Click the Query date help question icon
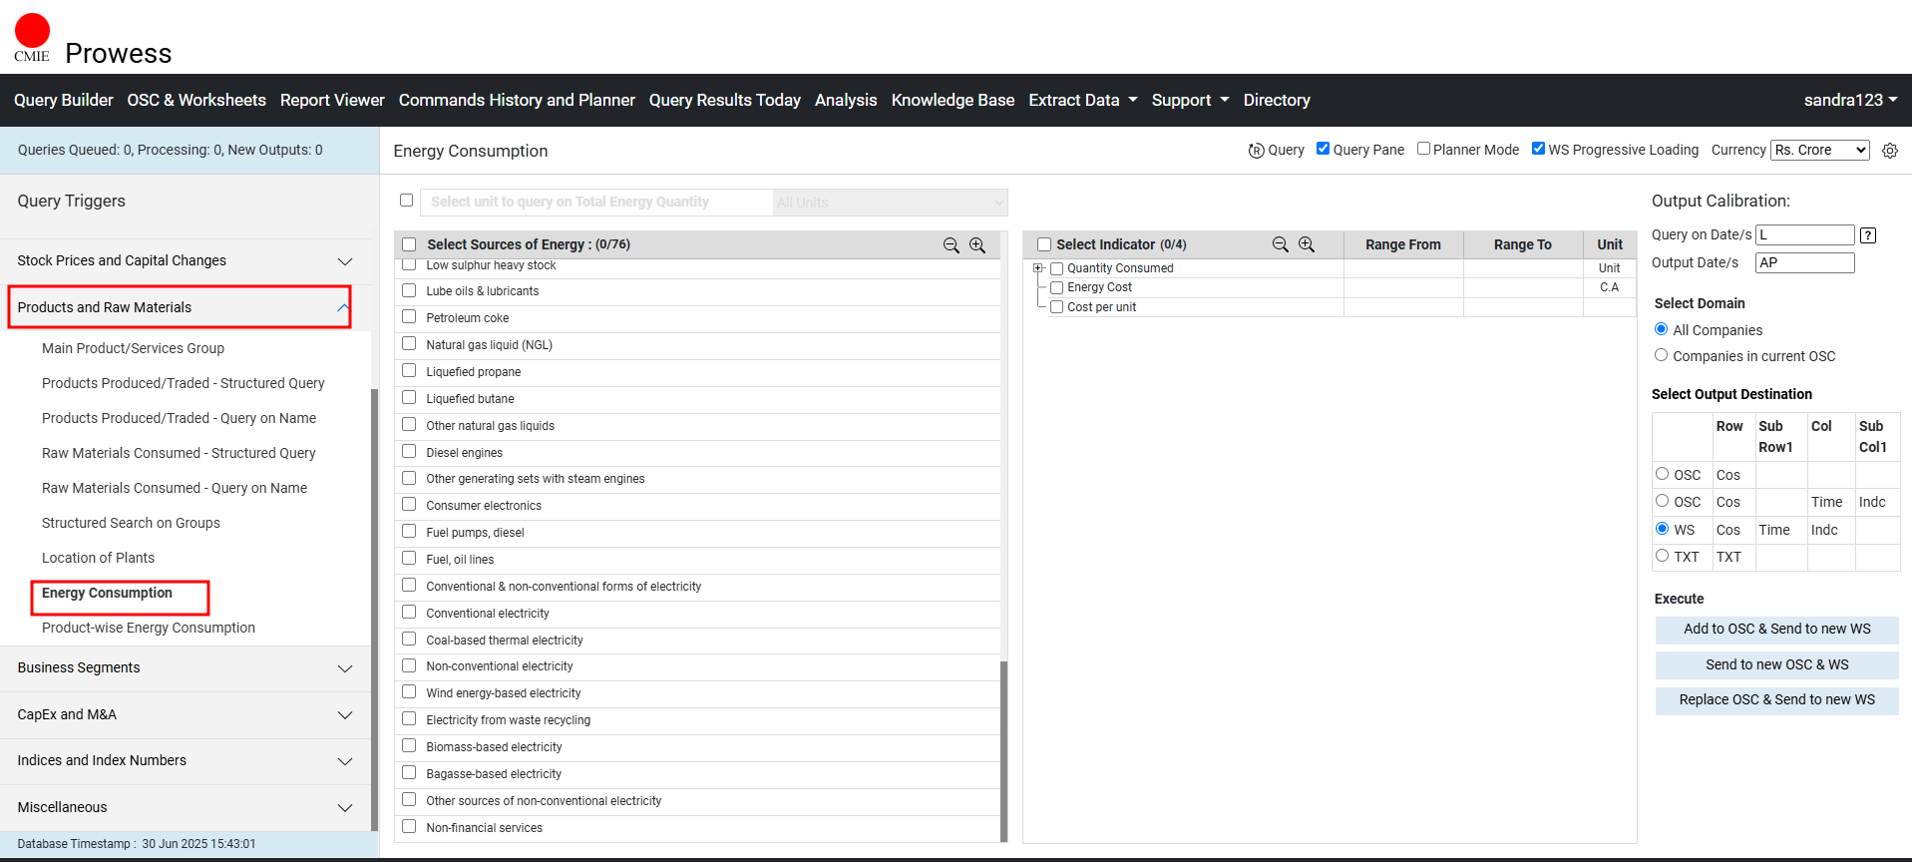1912x862 pixels. click(1868, 235)
